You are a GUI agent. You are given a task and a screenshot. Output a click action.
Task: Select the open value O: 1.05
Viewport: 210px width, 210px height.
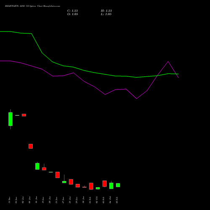pyautogui.click(x=73, y=14)
